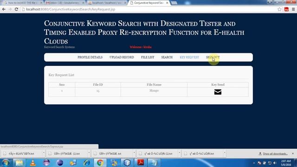Click SIGN OUT in navigation bar

(x=213, y=57)
